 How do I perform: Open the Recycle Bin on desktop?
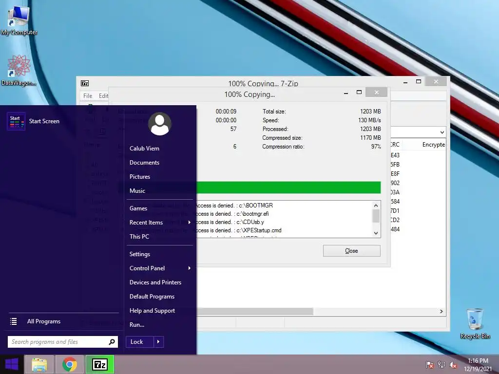pyautogui.click(x=475, y=324)
